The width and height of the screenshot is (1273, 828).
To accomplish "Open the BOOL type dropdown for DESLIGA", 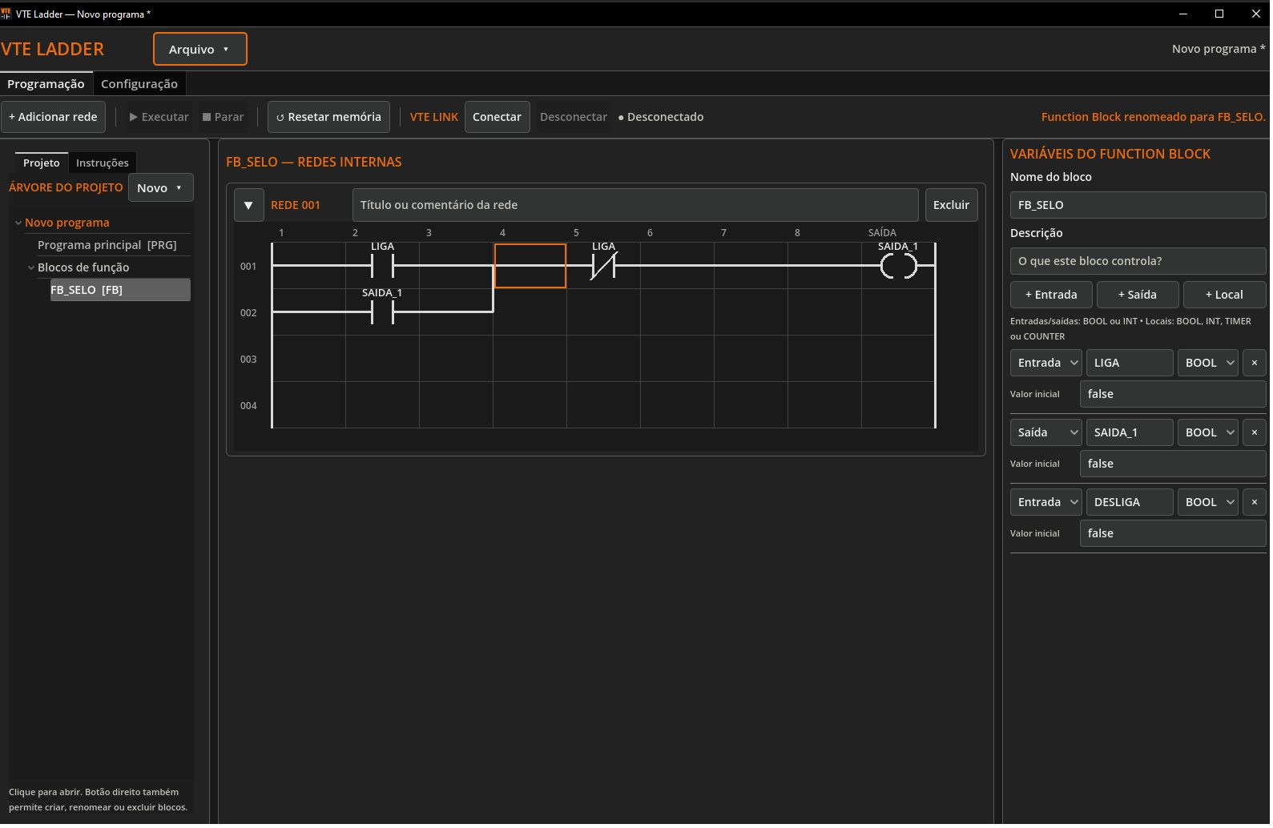I will click(x=1207, y=502).
